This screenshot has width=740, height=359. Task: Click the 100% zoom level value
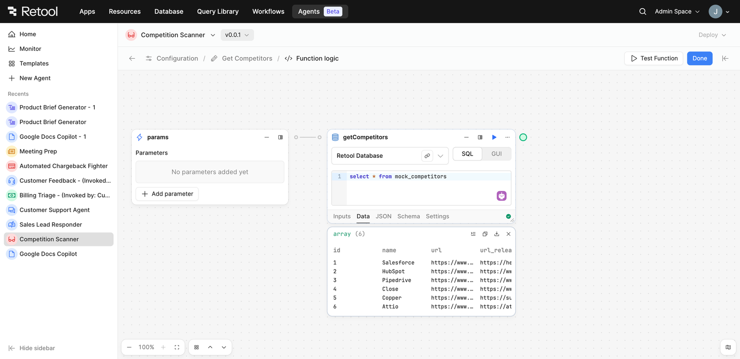click(146, 347)
